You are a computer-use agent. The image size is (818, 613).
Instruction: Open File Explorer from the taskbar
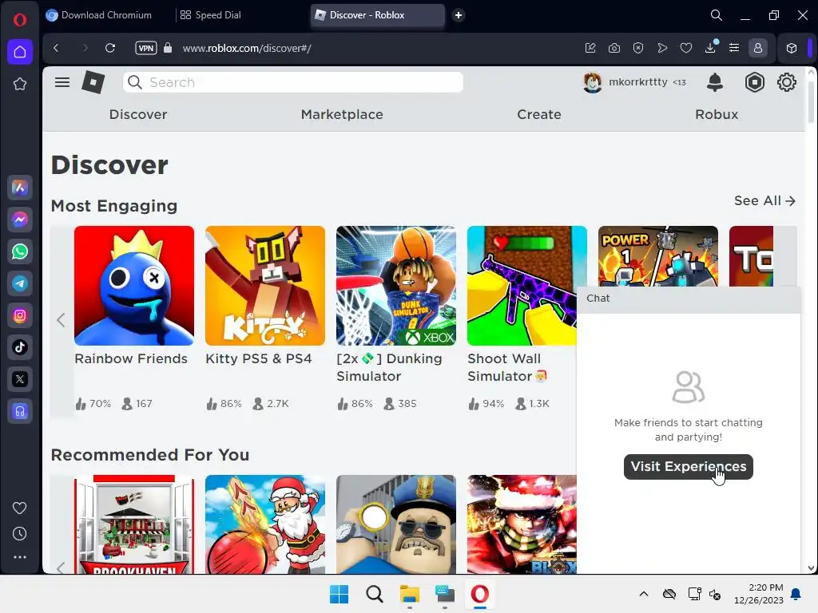click(x=410, y=594)
